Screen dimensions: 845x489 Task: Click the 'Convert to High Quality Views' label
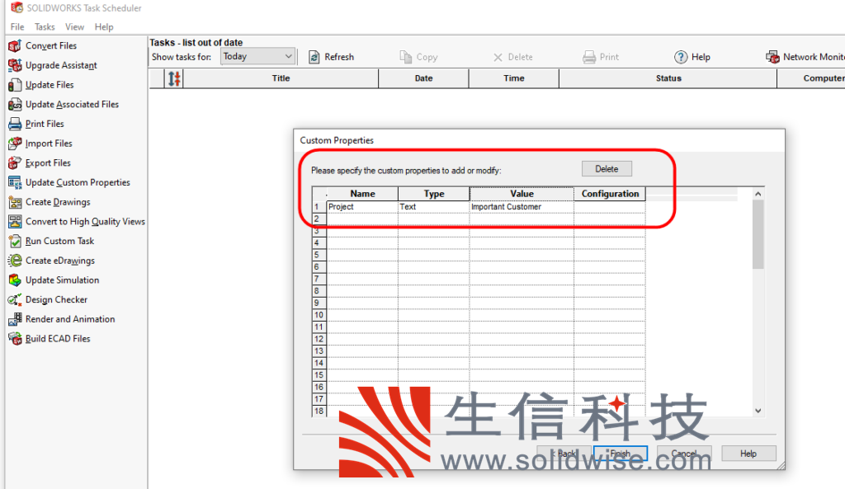pos(85,221)
